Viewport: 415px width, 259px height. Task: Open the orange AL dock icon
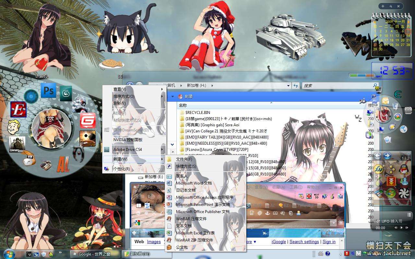click(x=63, y=165)
